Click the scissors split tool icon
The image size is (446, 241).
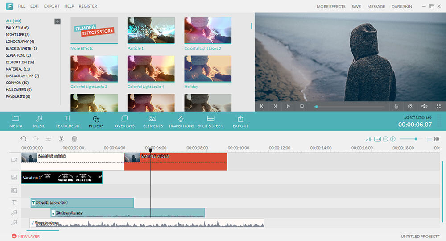pyautogui.click(x=61, y=139)
